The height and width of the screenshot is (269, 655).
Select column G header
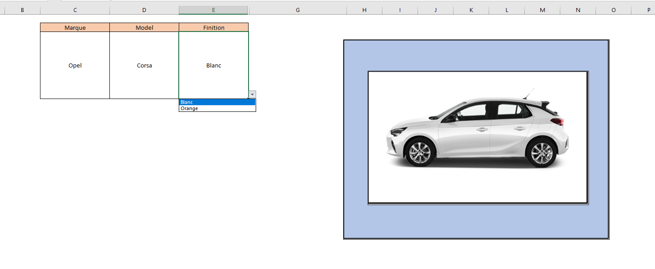point(297,10)
